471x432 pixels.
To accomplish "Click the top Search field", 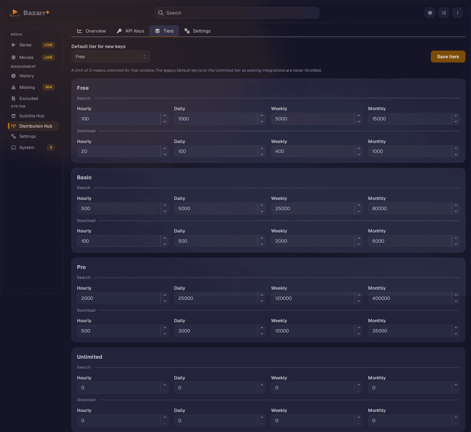I will pyautogui.click(x=237, y=13).
